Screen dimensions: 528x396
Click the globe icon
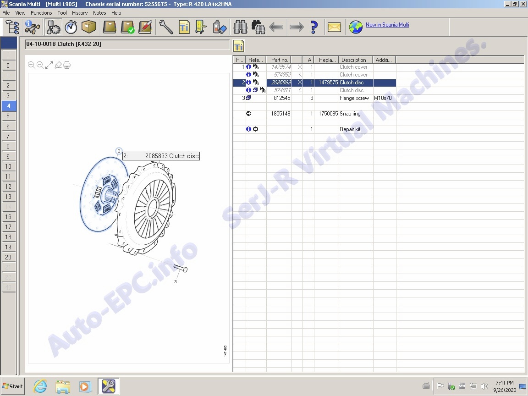[x=356, y=27]
